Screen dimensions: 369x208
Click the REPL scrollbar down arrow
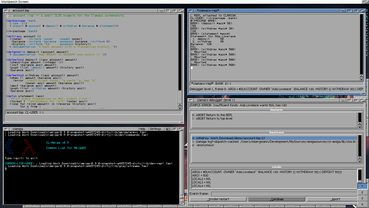(x=362, y=79)
